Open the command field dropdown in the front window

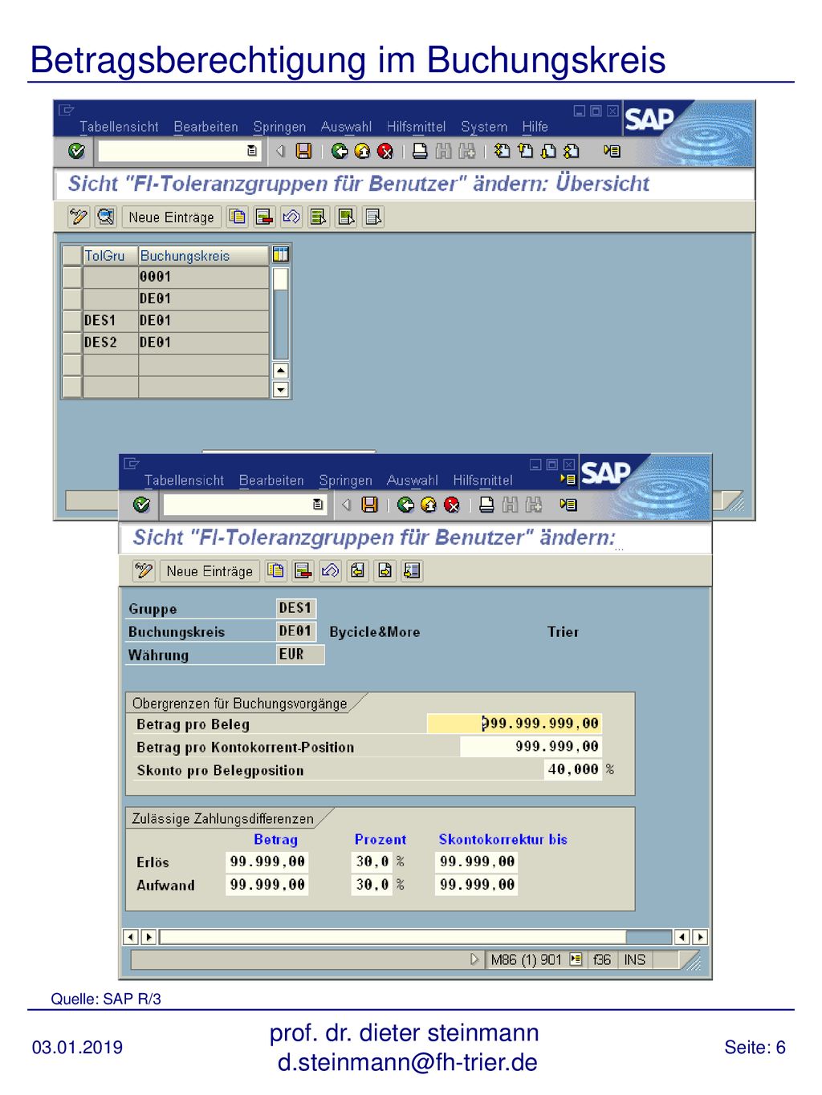[318, 505]
